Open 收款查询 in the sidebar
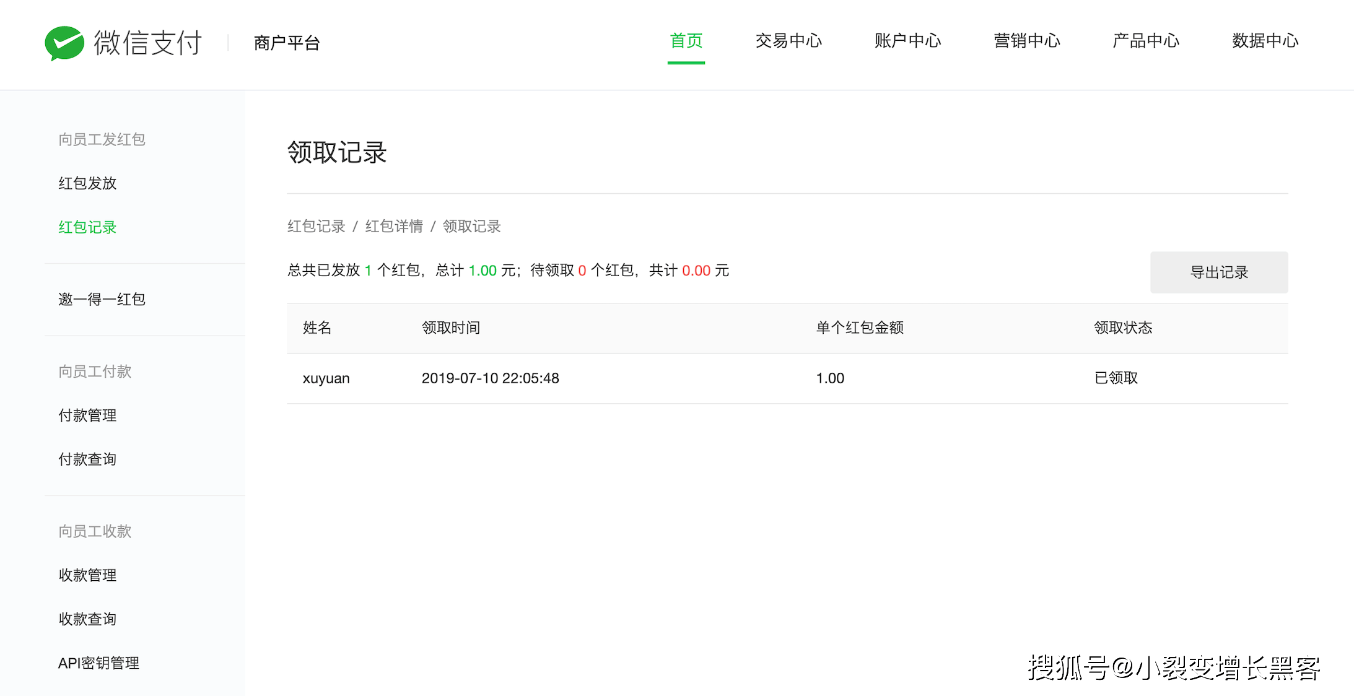Screen dimensions: 1354x696 click(x=87, y=619)
